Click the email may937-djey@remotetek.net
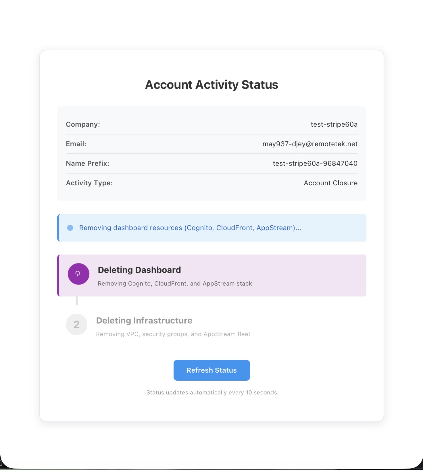Viewport: 423px width, 470px height. 310,144
